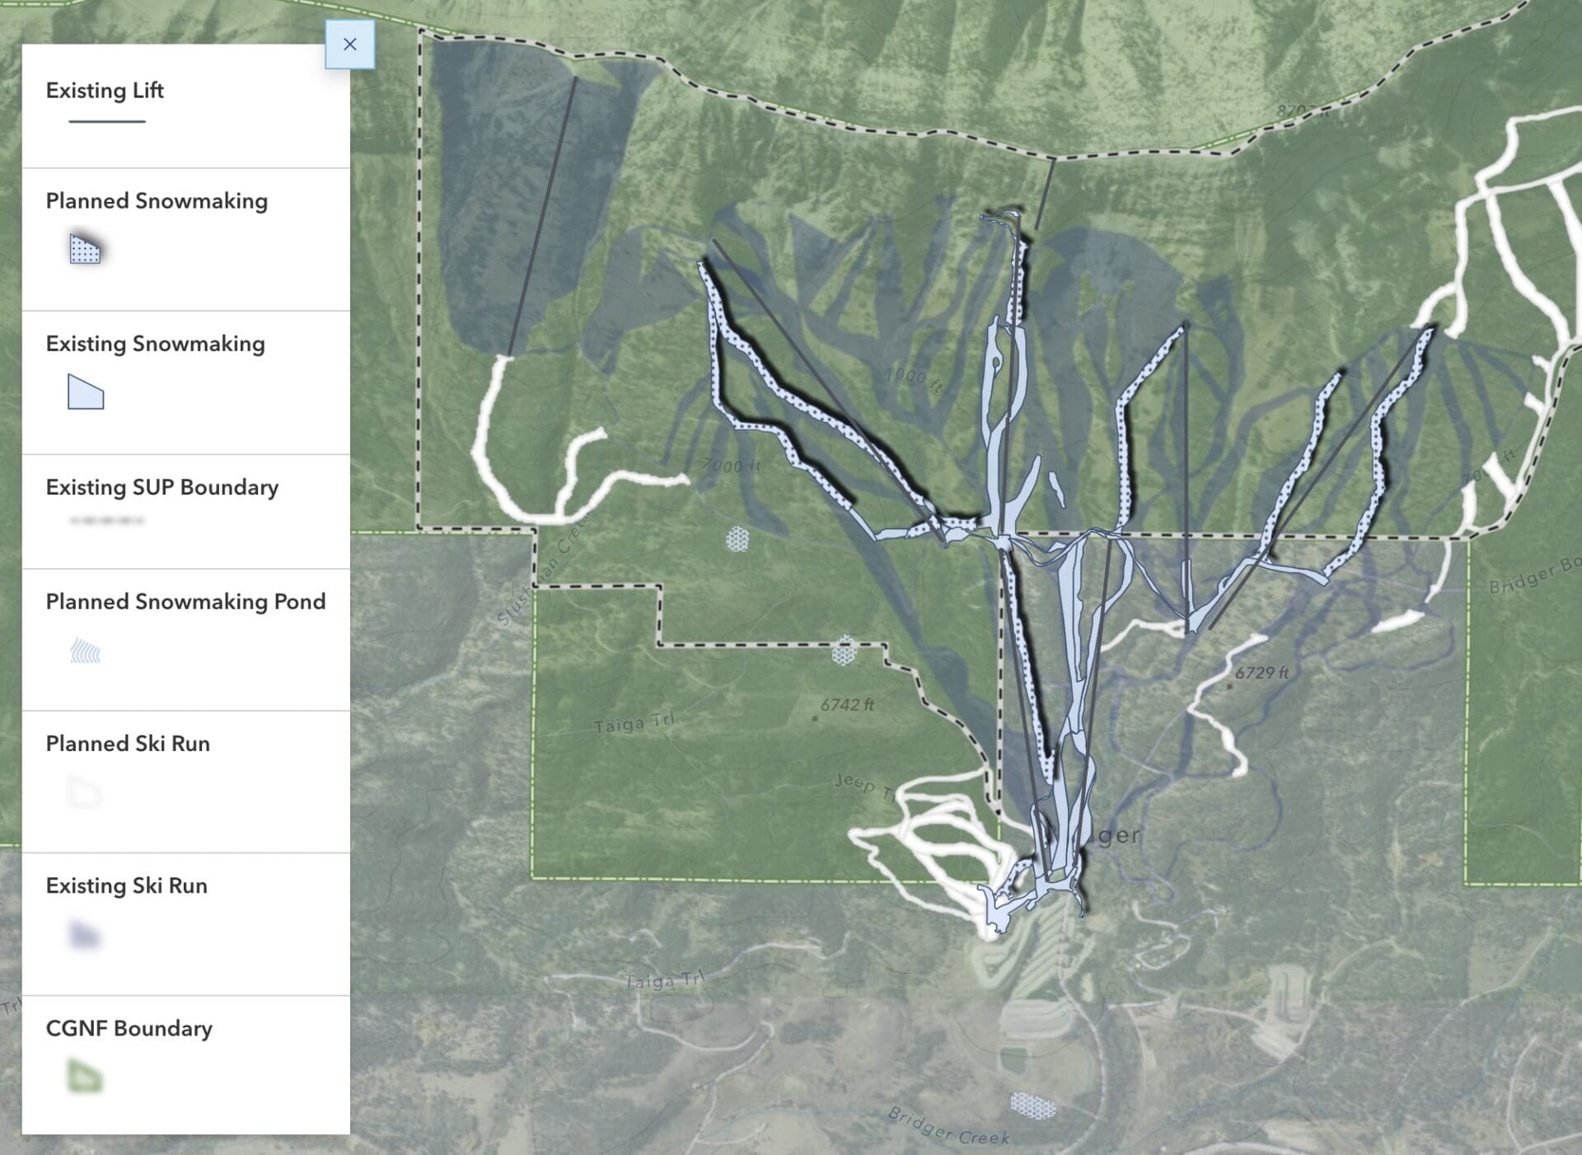The width and height of the screenshot is (1582, 1155).
Task: Click the hexagon-patterned pond near Bridger Creek
Action: pos(1032,1106)
